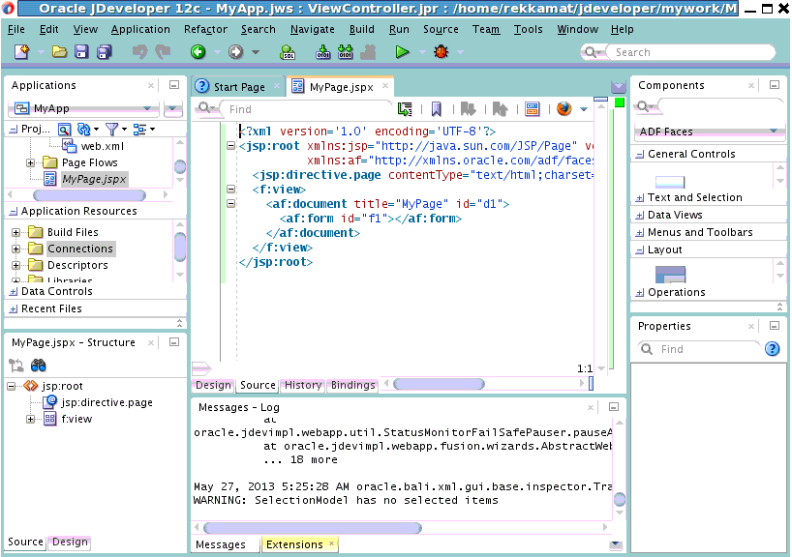Screen dimensions: 792x557
Task: Switch Structure panel to Design tab
Action: (70, 542)
